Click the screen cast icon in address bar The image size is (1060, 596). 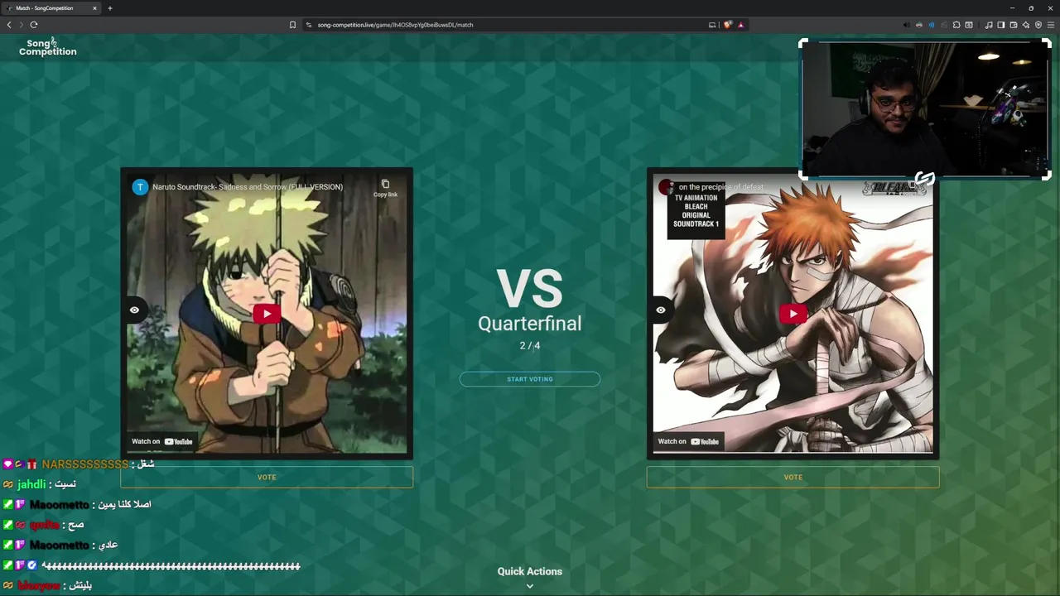pos(712,25)
